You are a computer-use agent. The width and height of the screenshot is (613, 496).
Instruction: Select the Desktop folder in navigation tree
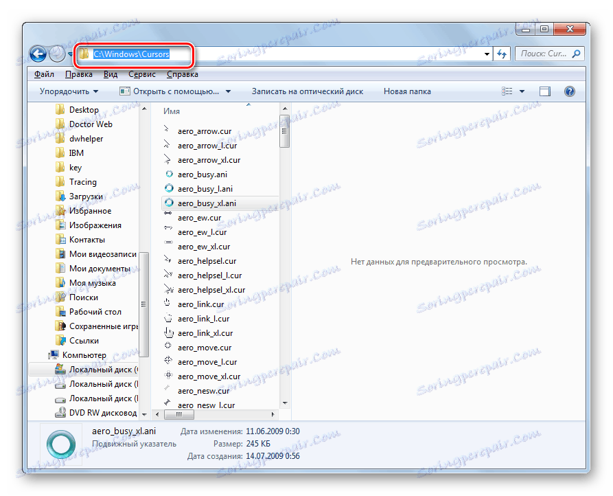coord(83,109)
